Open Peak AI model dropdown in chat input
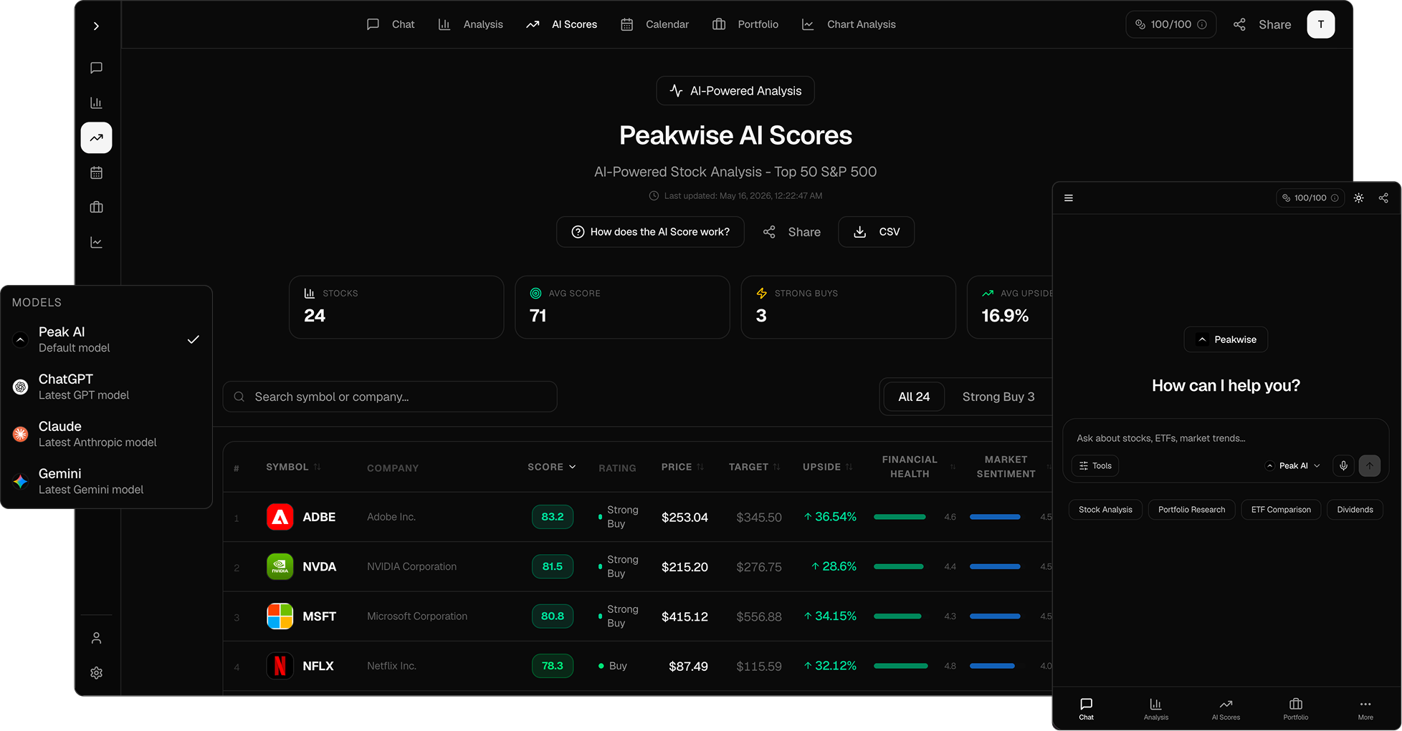This screenshot has height=731, width=1402. click(1293, 466)
